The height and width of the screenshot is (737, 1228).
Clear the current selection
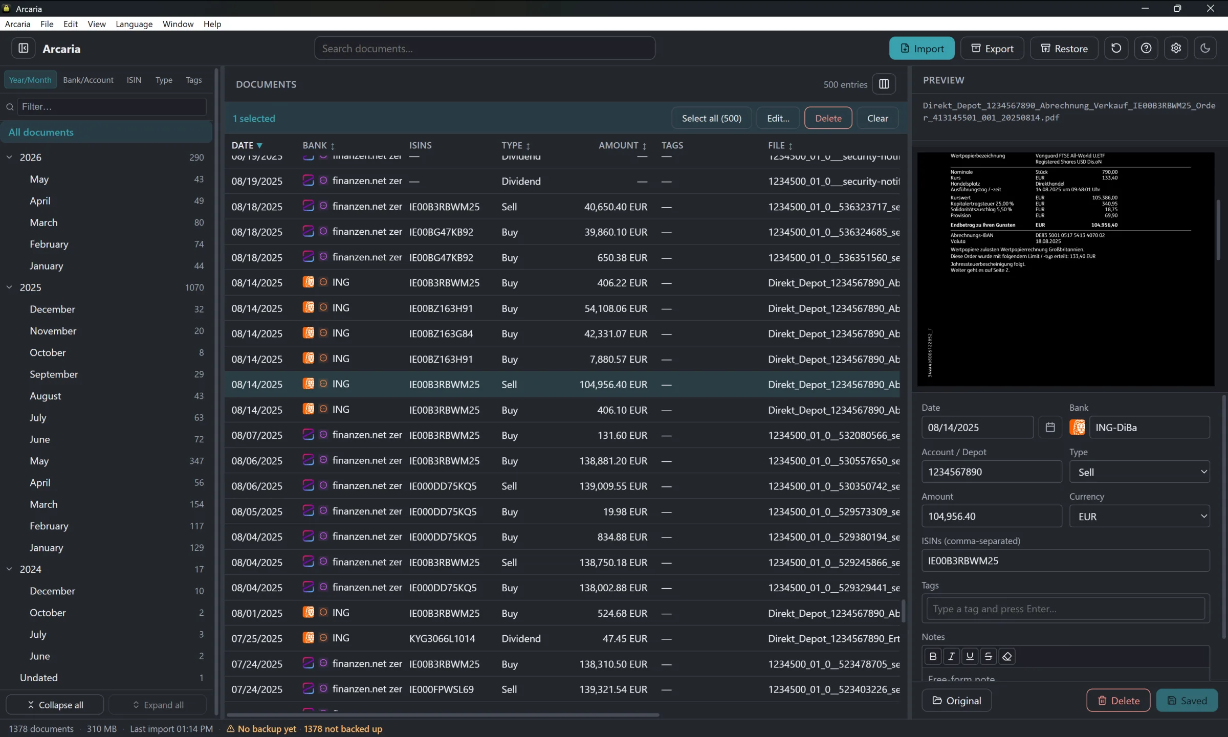coord(878,118)
